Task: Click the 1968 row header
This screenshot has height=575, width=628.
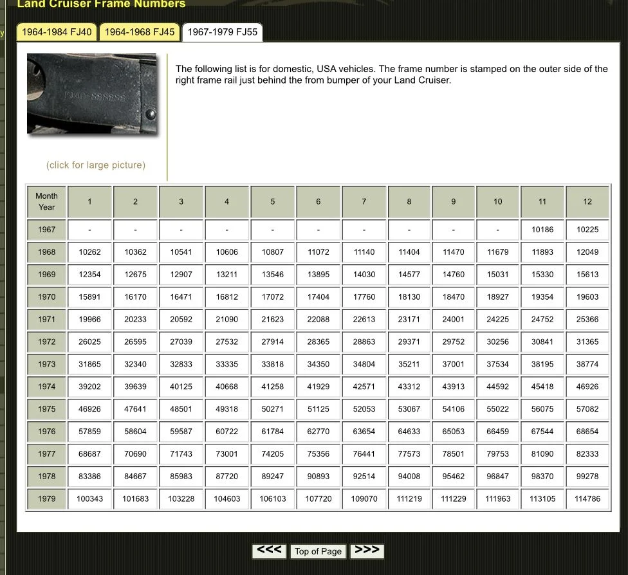Action: pyautogui.click(x=47, y=252)
